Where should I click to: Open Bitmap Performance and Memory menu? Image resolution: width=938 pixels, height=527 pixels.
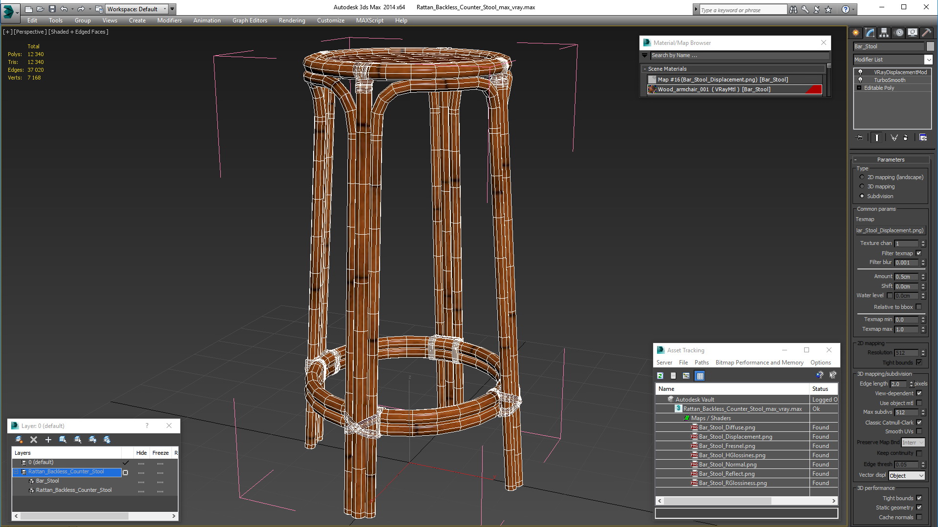[x=759, y=363]
